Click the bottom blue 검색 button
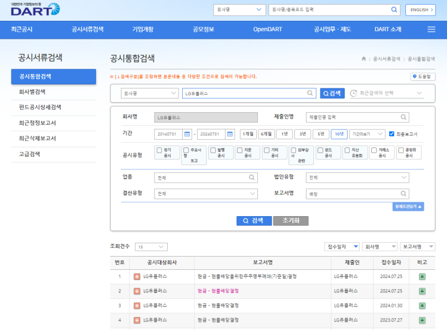The height and width of the screenshot is (330, 447). [254, 221]
